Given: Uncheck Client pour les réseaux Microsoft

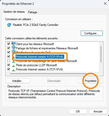Looking at the screenshot, I should point(9,44).
